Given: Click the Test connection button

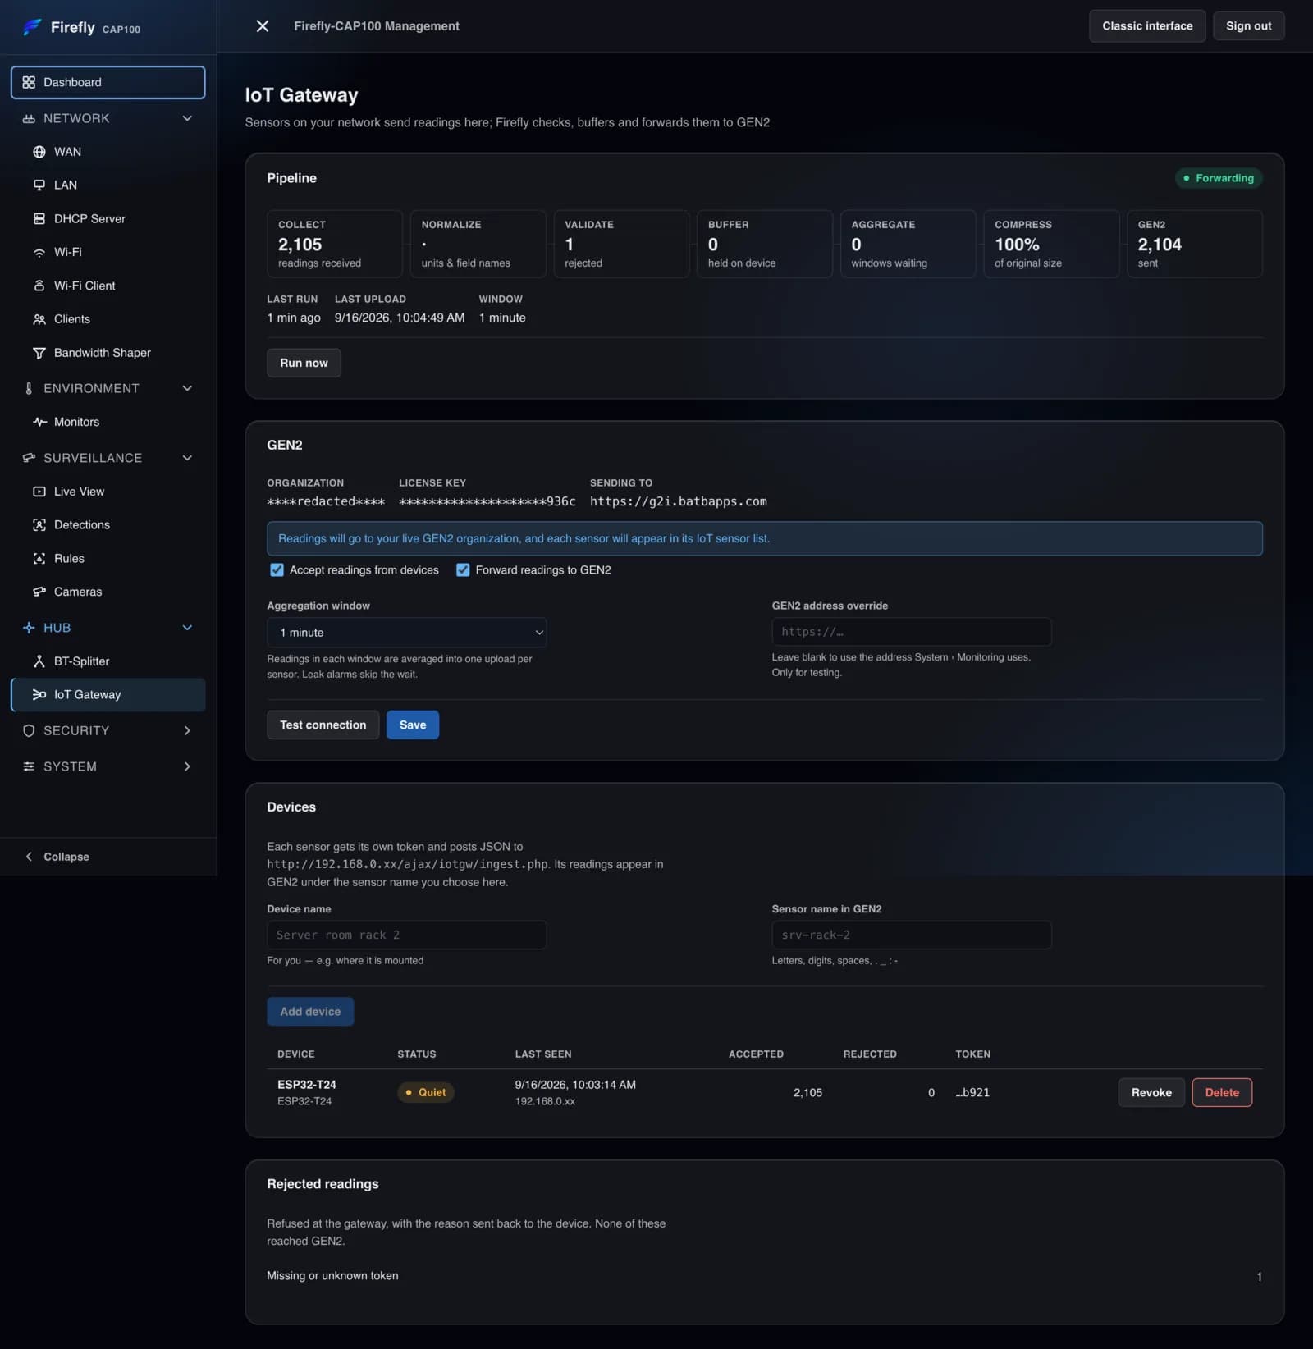Looking at the screenshot, I should pos(323,725).
